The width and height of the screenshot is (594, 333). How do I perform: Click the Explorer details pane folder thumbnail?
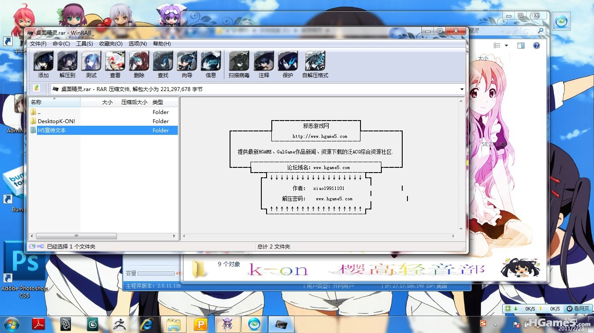(x=200, y=269)
